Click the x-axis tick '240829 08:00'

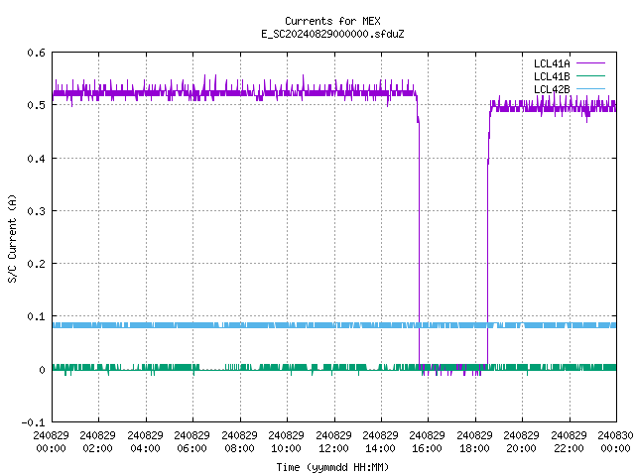(x=239, y=441)
